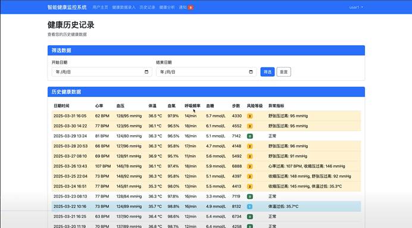Screen dimensions: 412x228
Task: Click risk badge in 2025-03-31 16:05 row
Action: pyautogui.click(x=249, y=116)
